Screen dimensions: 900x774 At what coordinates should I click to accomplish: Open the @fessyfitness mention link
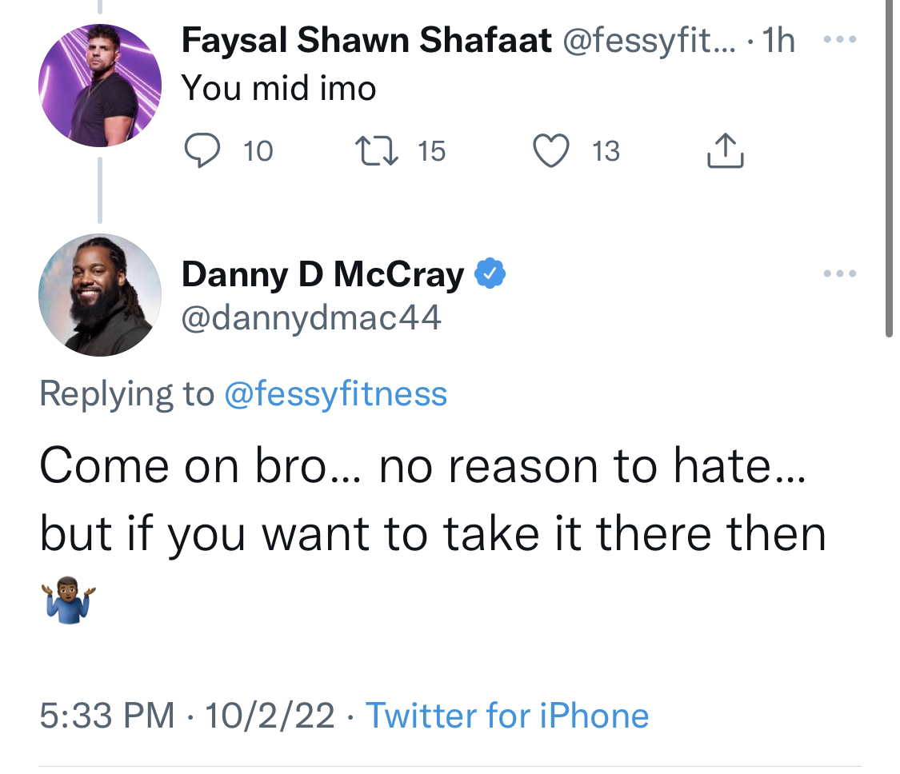[x=336, y=394]
